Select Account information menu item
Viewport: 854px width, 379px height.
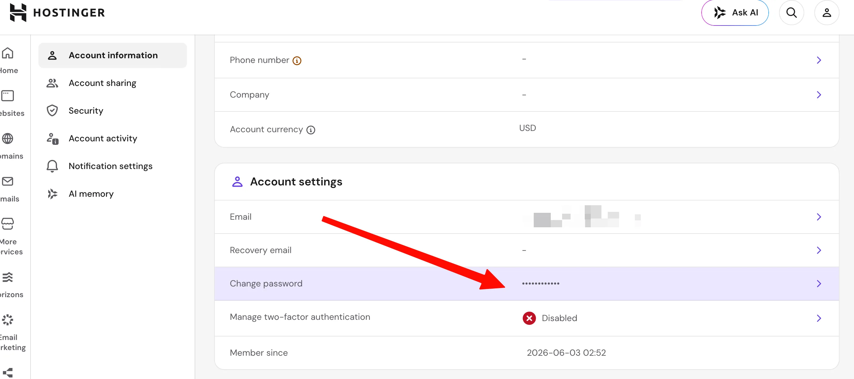pyautogui.click(x=113, y=55)
